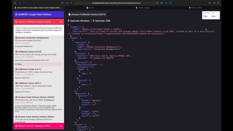This screenshot has height=131, width=233.
Task: Open the Safari tab overview grid icon
Action: pos(62,3)
